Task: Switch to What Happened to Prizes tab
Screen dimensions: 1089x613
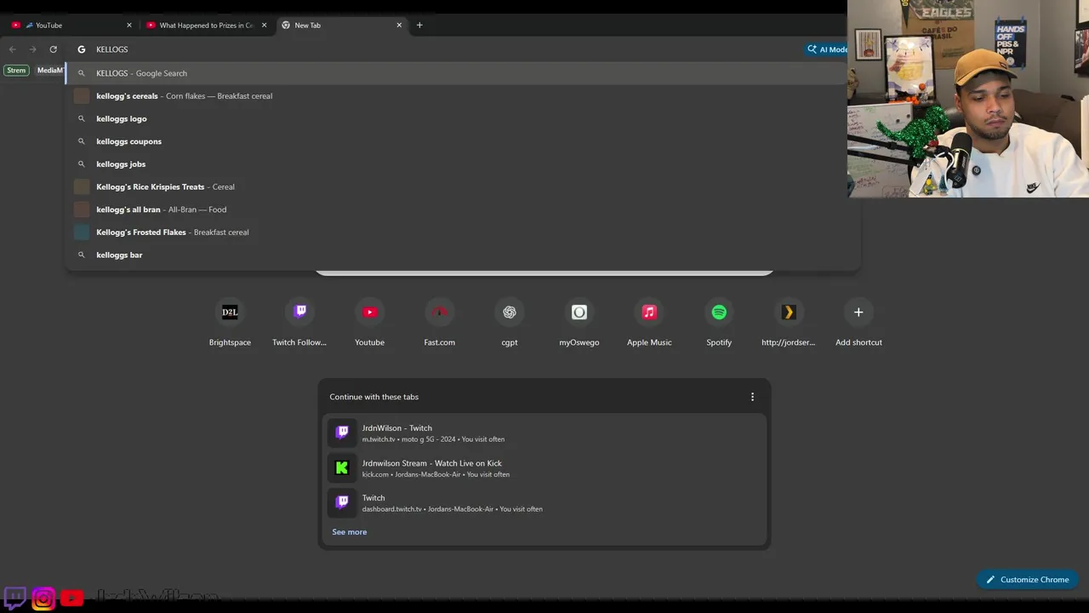Action: coord(207,25)
